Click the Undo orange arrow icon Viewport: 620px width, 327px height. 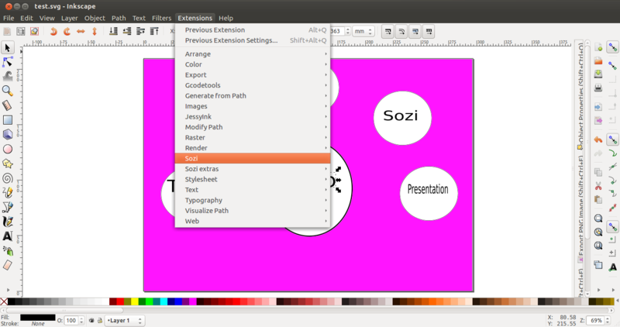point(598,139)
